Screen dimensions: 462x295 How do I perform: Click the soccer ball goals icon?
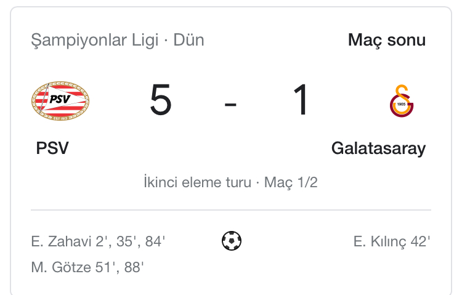(x=232, y=241)
